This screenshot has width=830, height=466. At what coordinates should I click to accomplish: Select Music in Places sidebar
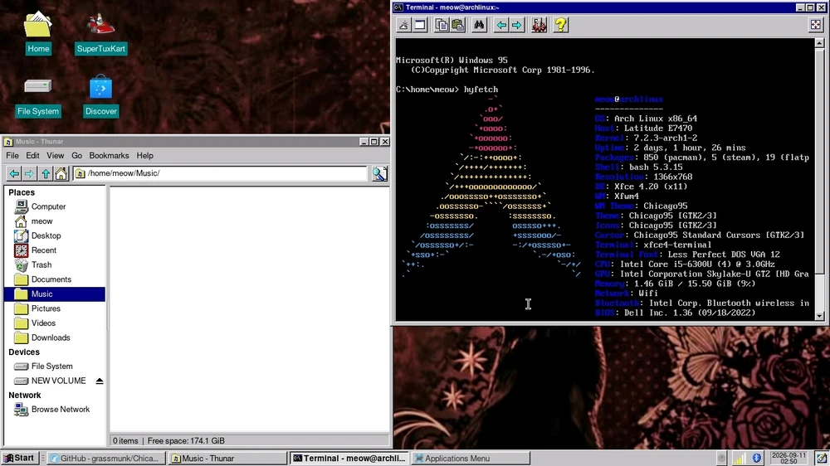(x=55, y=294)
